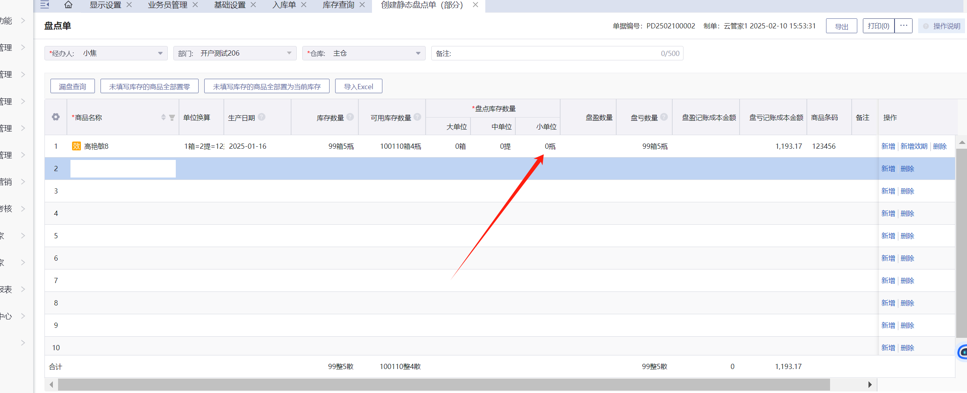967x393 pixels.
Task: Expand the 部门 dropdown list
Action: pos(289,53)
